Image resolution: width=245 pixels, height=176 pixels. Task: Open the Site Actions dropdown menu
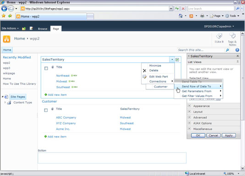(x=10, y=28)
